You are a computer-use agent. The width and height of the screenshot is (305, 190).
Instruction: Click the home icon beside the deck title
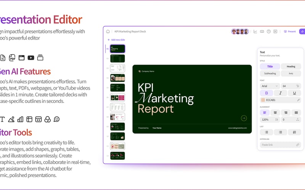pos(108,32)
